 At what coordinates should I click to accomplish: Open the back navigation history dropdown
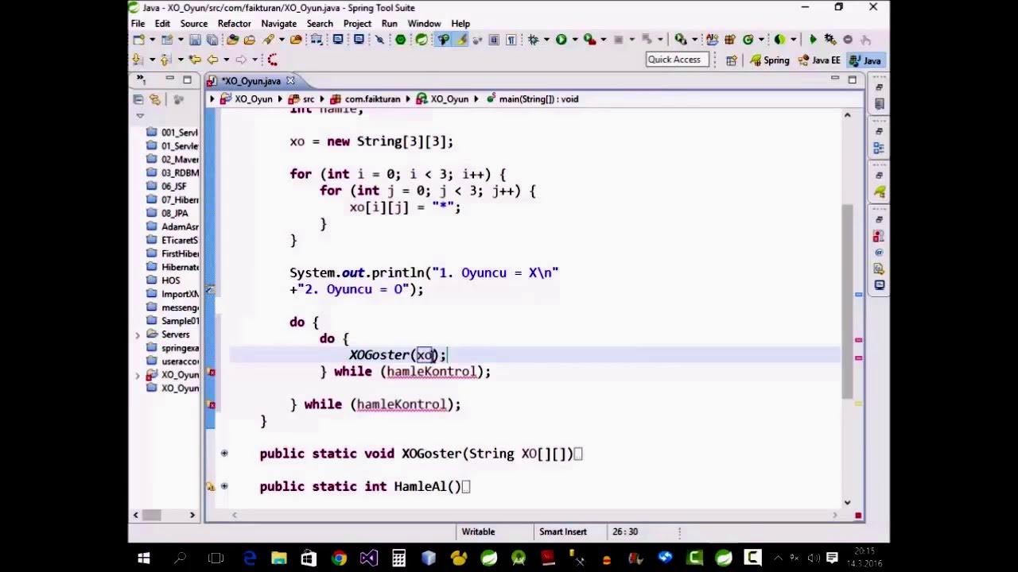click(226, 60)
